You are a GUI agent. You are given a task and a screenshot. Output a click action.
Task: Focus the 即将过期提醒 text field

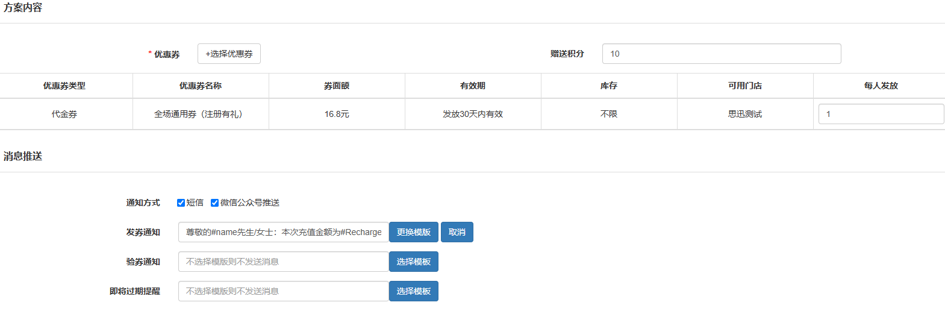pyautogui.click(x=284, y=291)
